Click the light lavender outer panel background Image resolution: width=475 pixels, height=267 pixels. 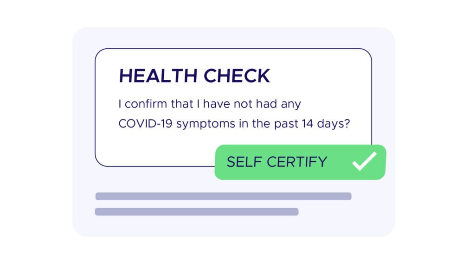point(234,226)
